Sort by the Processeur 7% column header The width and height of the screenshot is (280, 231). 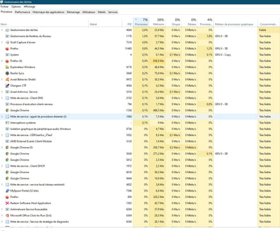(x=141, y=22)
